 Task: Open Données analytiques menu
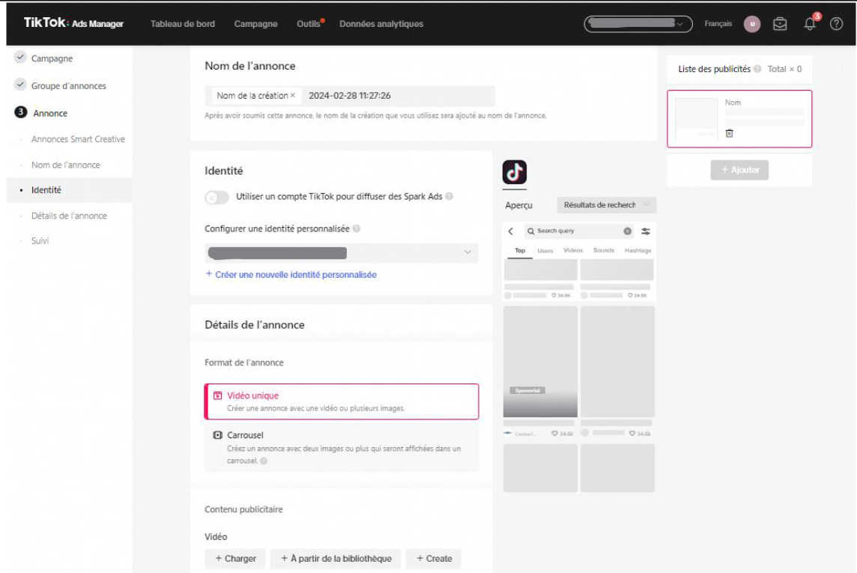click(x=381, y=24)
